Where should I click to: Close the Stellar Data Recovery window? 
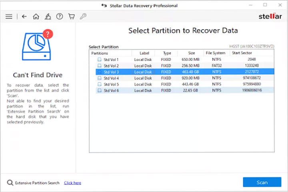pos(280,5)
